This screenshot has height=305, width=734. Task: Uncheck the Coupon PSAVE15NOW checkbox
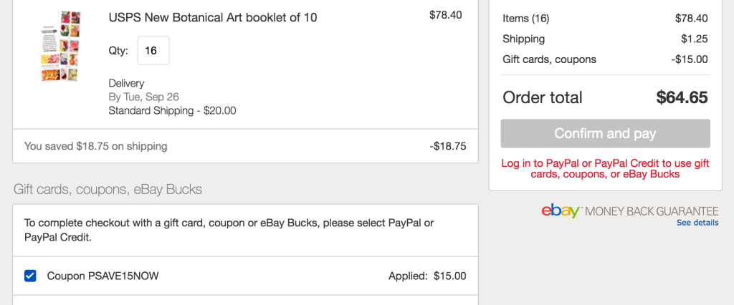click(x=30, y=276)
